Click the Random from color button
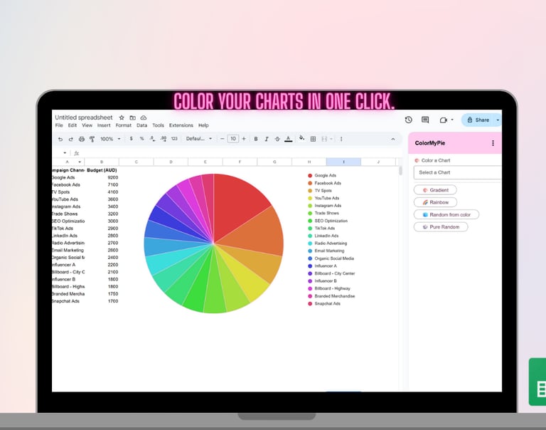The width and height of the screenshot is (546, 430). (x=446, y=214)
